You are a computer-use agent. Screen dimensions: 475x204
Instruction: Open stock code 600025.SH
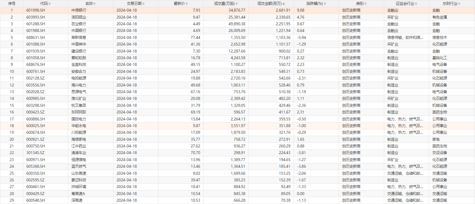[35, 126]
